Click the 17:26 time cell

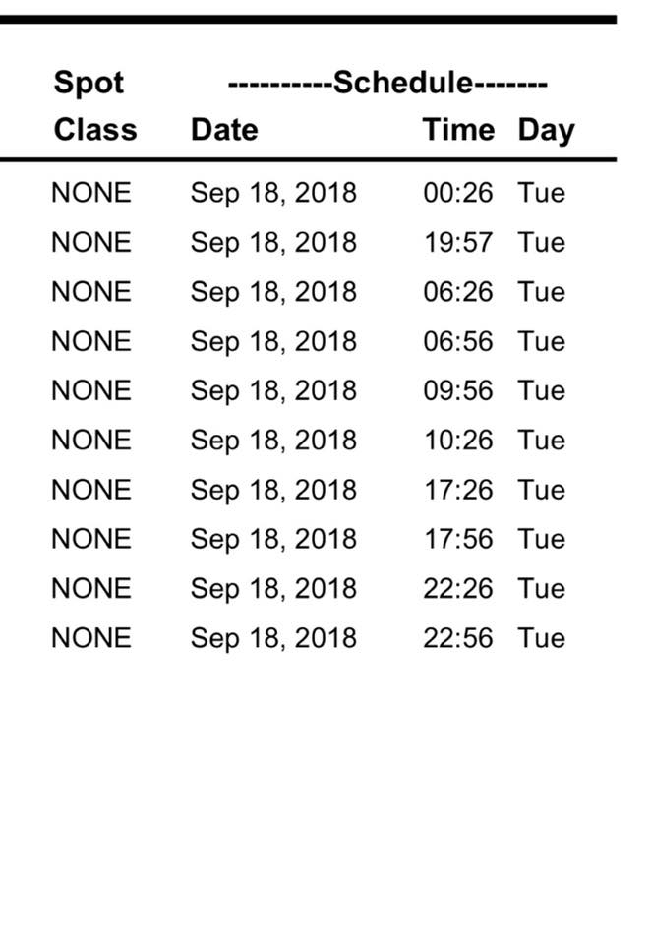(x=457, y=490)
